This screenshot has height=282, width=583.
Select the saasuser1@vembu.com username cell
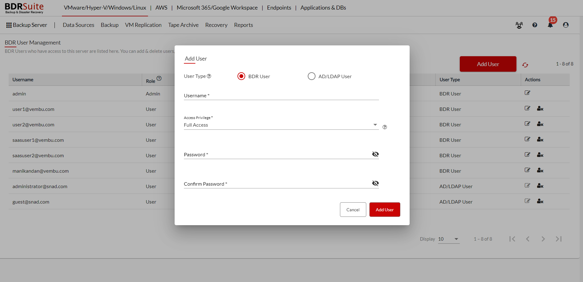[x=38, y=140]
